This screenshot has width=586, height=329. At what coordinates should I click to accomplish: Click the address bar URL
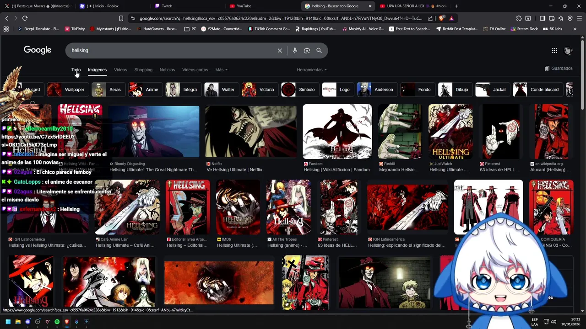[x=281, y=18]
